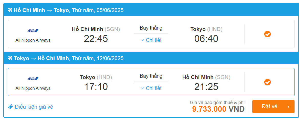This screenshot has height=123, width=303.
Task: Click the ANA logo on the return flight
Action: click(33, 79)
